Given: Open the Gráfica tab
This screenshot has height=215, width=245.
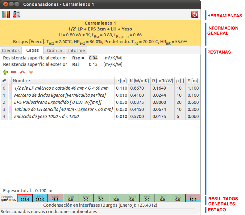Looking at the screenshot, I should [x=54, y=50].
